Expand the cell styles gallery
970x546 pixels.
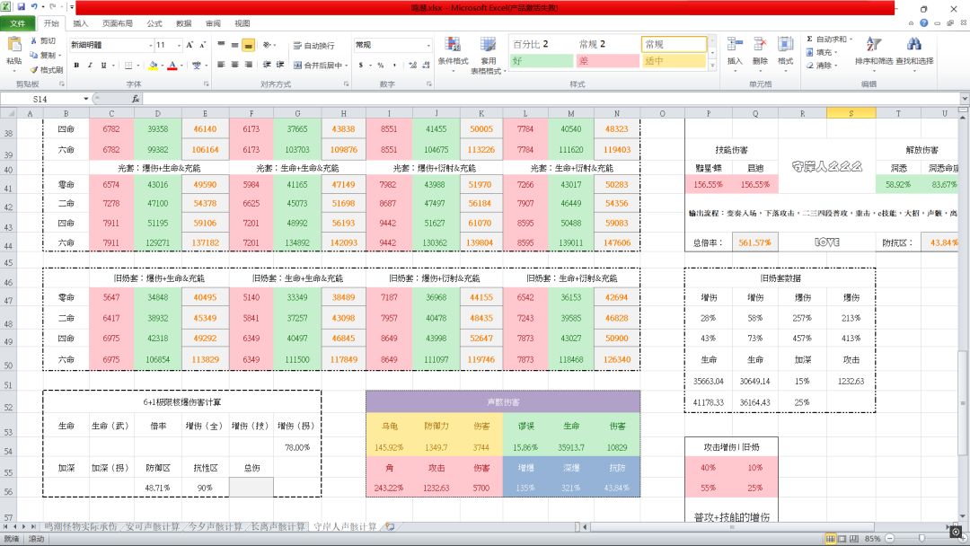click(x=712, y=65)
